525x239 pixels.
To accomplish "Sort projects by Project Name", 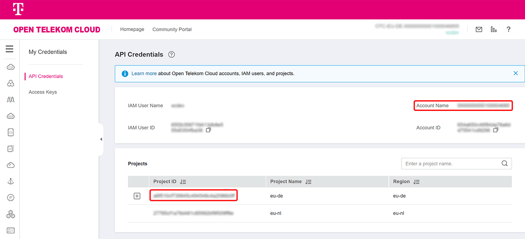I will [x=308, y=182].
